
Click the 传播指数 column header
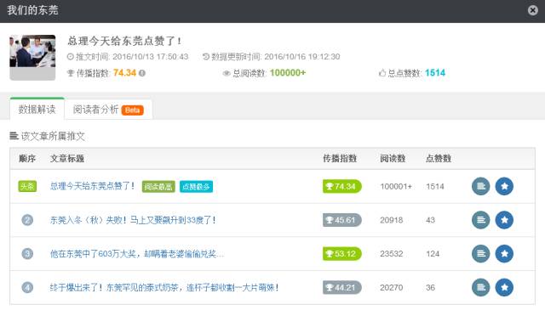pos(340,159)
